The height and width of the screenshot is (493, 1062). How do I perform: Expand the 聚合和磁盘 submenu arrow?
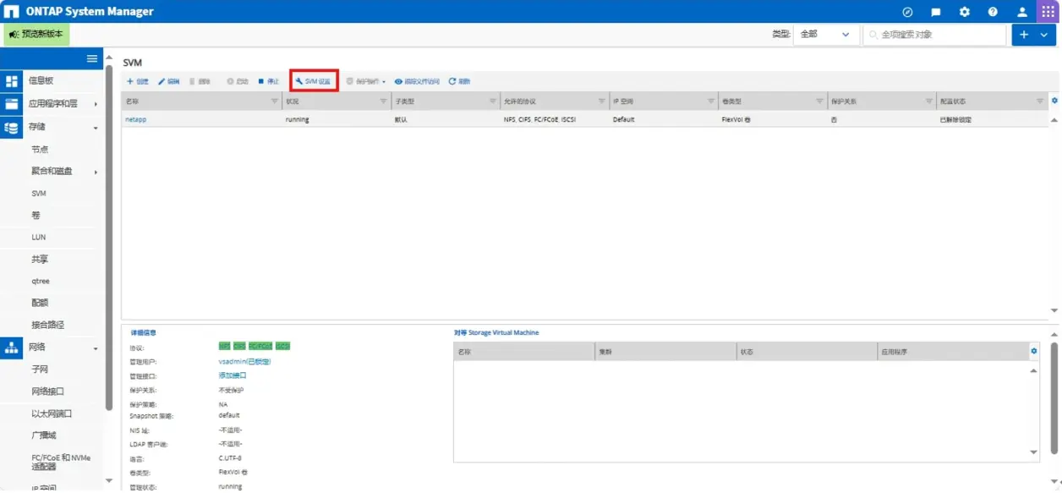click(96, 173)
